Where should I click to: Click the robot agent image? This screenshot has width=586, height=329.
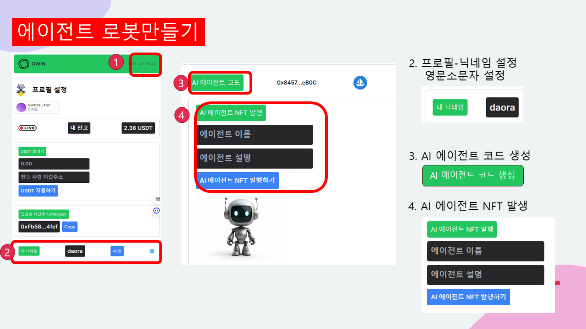pos(242,227)
